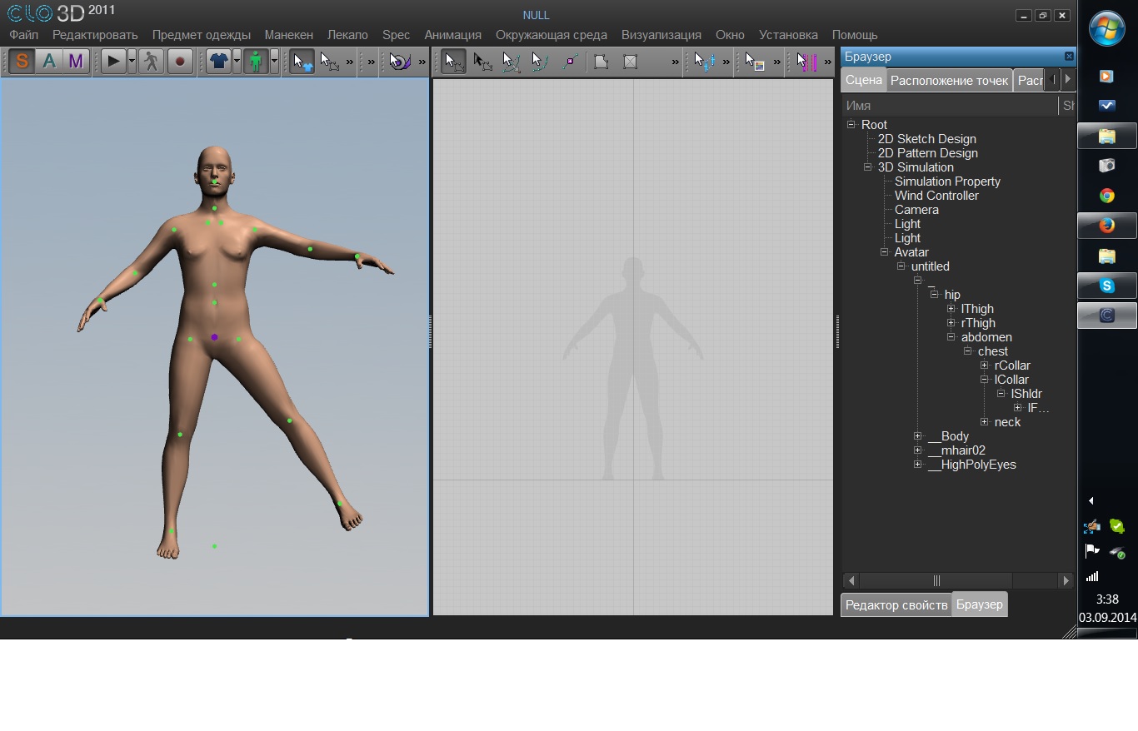Select the add point on line tool
This screenshot has height=731, width=1138.
[x=571, y=62]
